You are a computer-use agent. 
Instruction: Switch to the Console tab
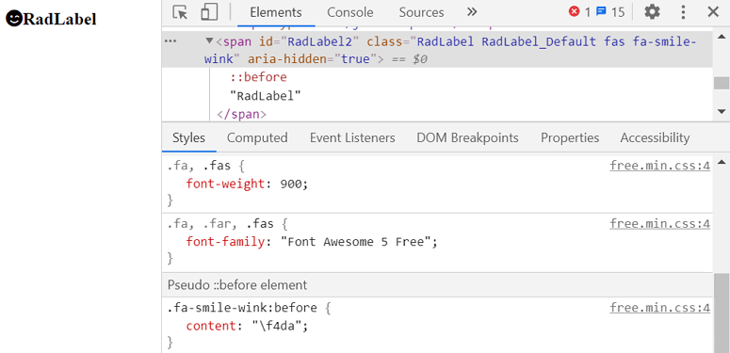click(x=350, y=12)
